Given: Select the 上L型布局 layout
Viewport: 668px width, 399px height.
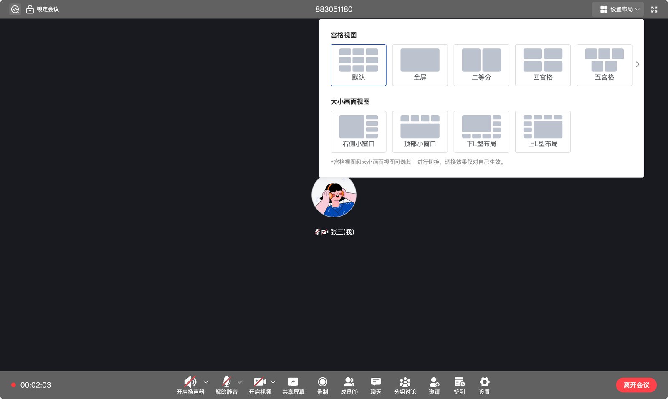Looking at the screenshot, I should (543, 131).
